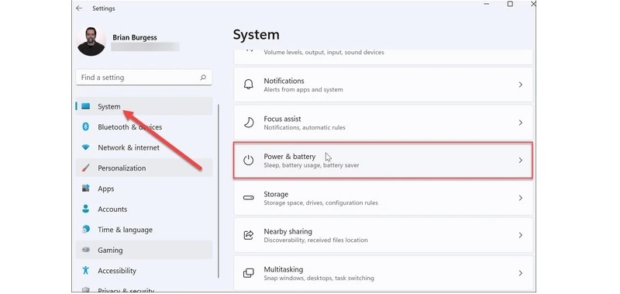
Task: Go to Bluetooth & devices
Action: coord(144,127)
